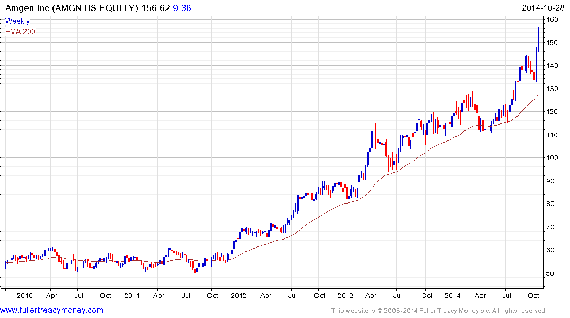
Task: Click the 2010 year label on time axis
Action: click(x=24, y=295)
